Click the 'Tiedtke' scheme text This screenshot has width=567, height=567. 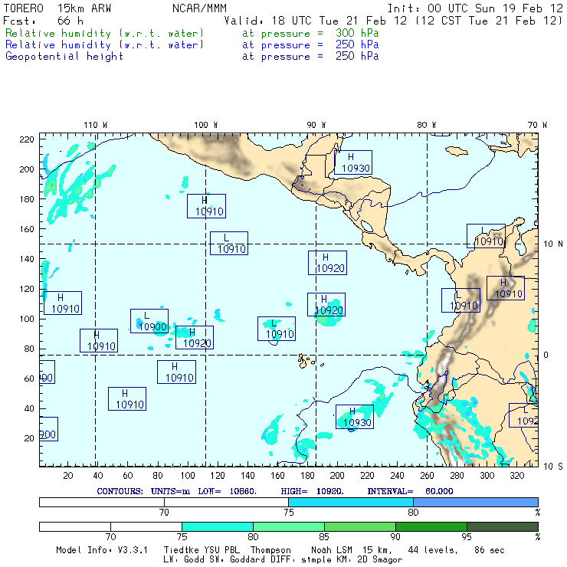(x=182, y=550)
